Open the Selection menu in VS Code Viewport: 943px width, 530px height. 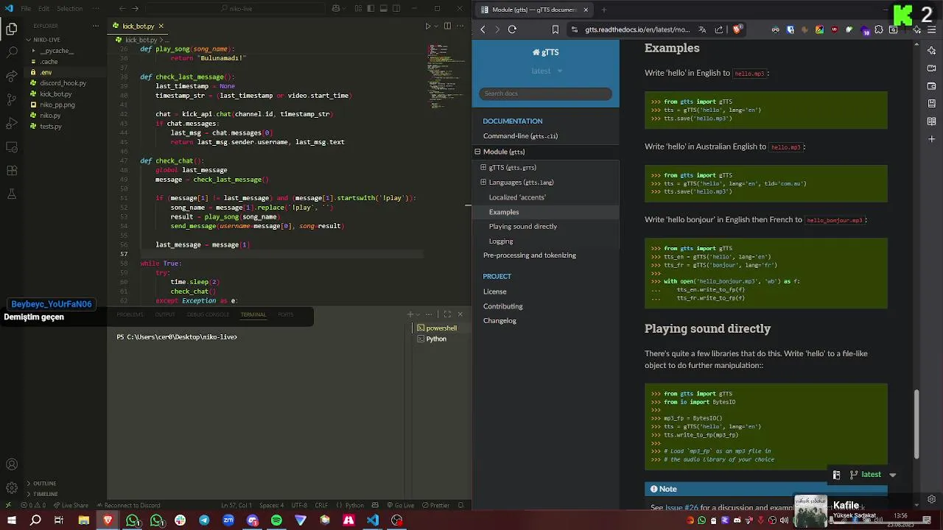point(70,9)
